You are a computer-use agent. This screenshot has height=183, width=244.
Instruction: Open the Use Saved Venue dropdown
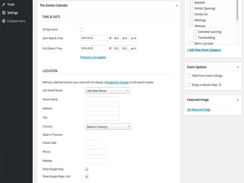(108, 91)
